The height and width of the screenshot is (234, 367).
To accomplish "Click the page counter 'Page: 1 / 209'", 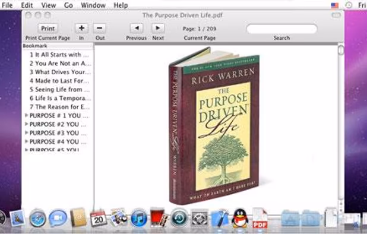I will (x=200, y=29).
